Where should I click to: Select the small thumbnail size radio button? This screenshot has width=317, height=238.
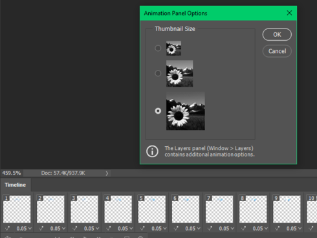158,48
